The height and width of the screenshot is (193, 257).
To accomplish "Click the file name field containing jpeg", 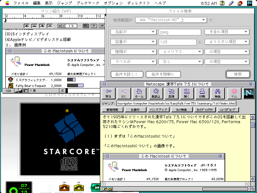I will (180, 32).
